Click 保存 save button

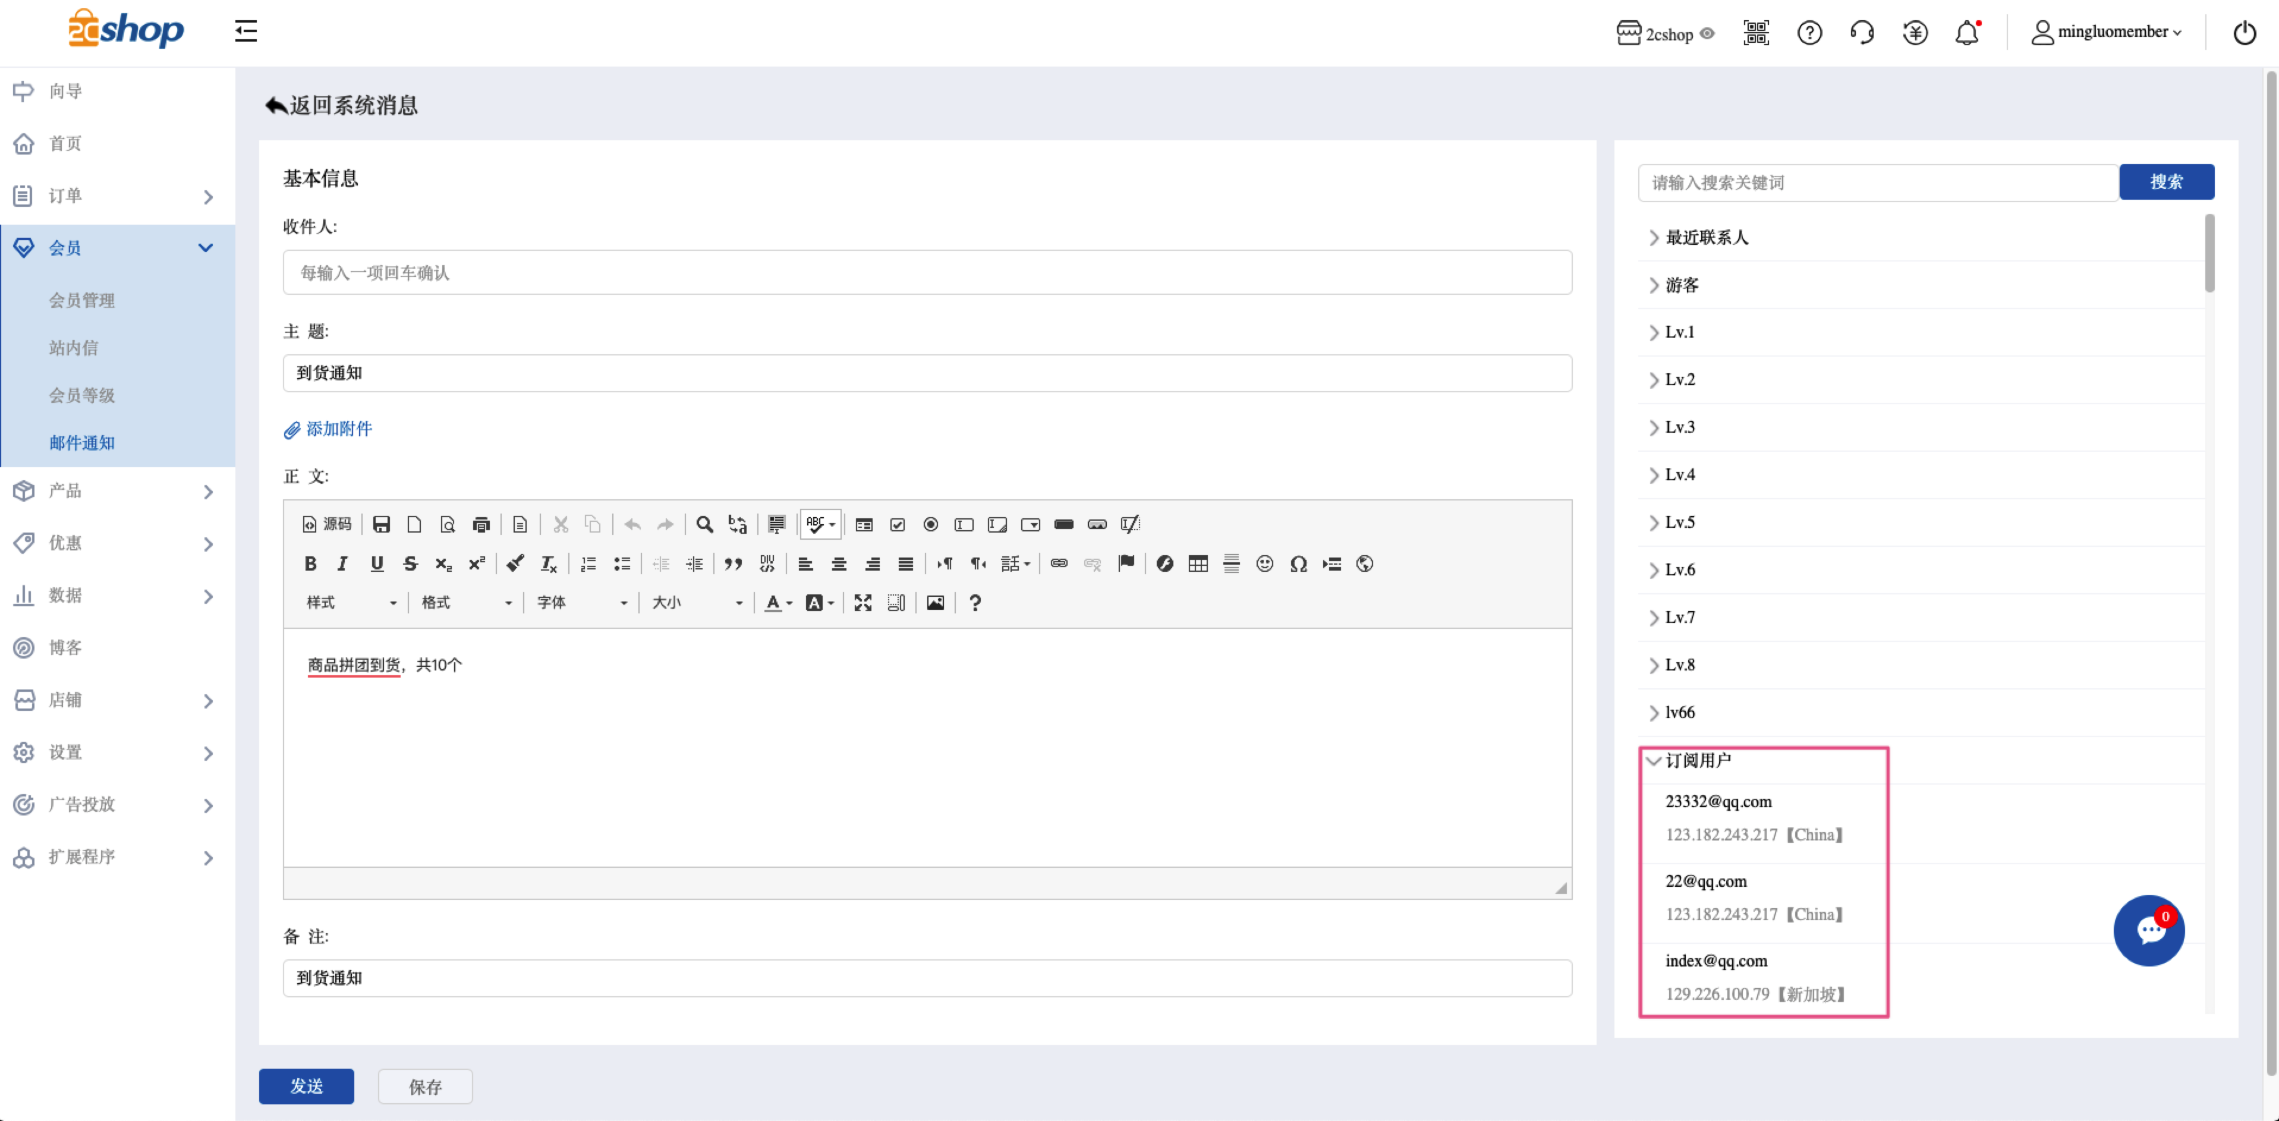(x=424, y=1087)
